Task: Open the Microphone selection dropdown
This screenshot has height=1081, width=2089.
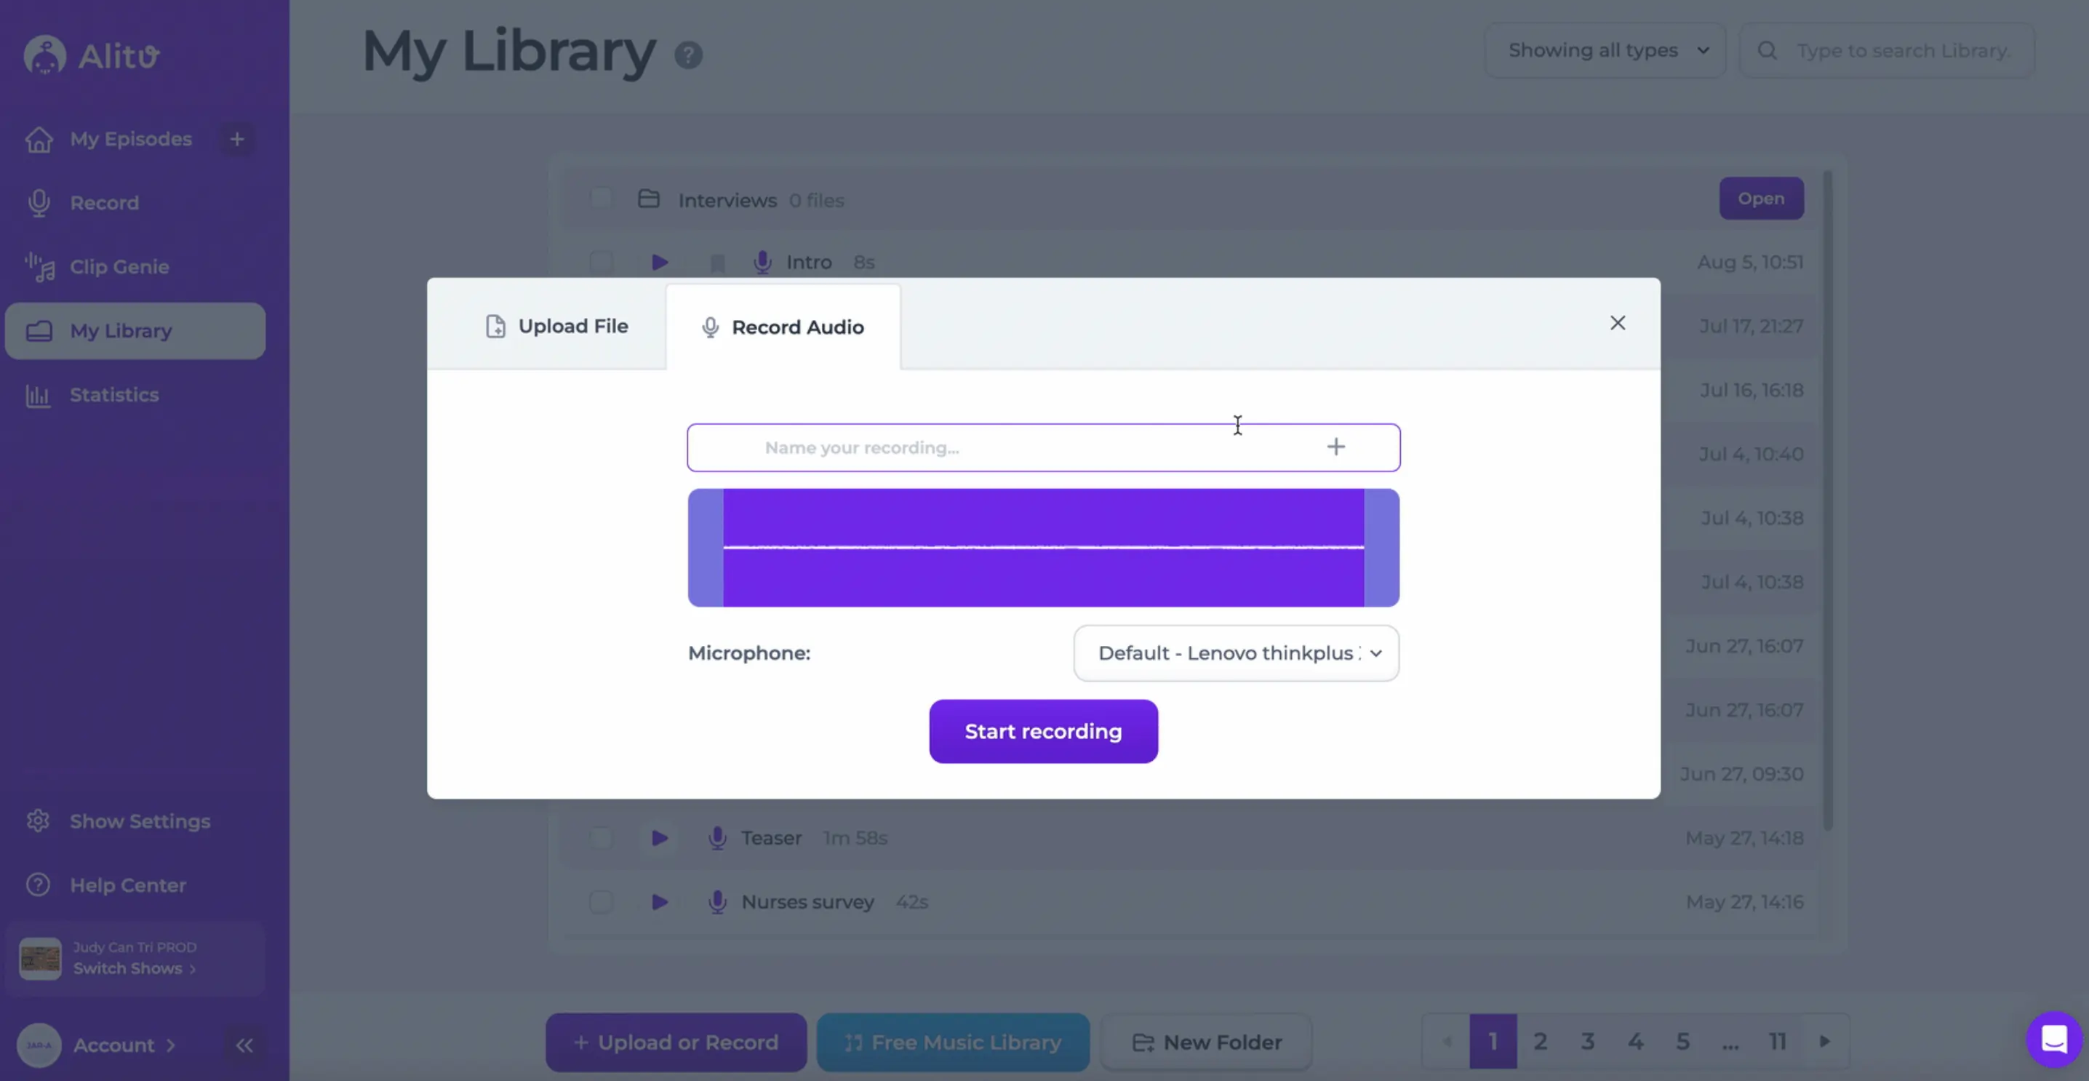Action: point(1236,653)
